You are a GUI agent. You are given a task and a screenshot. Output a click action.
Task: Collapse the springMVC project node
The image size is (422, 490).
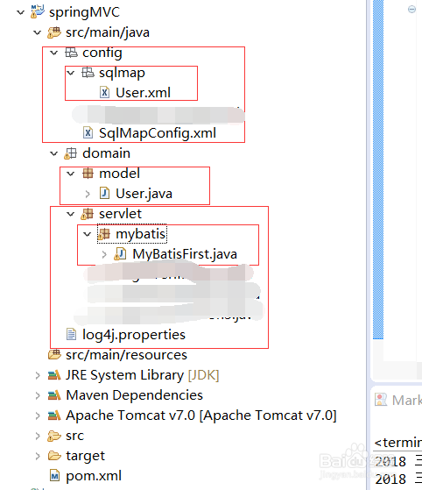(x=21, y=12)
